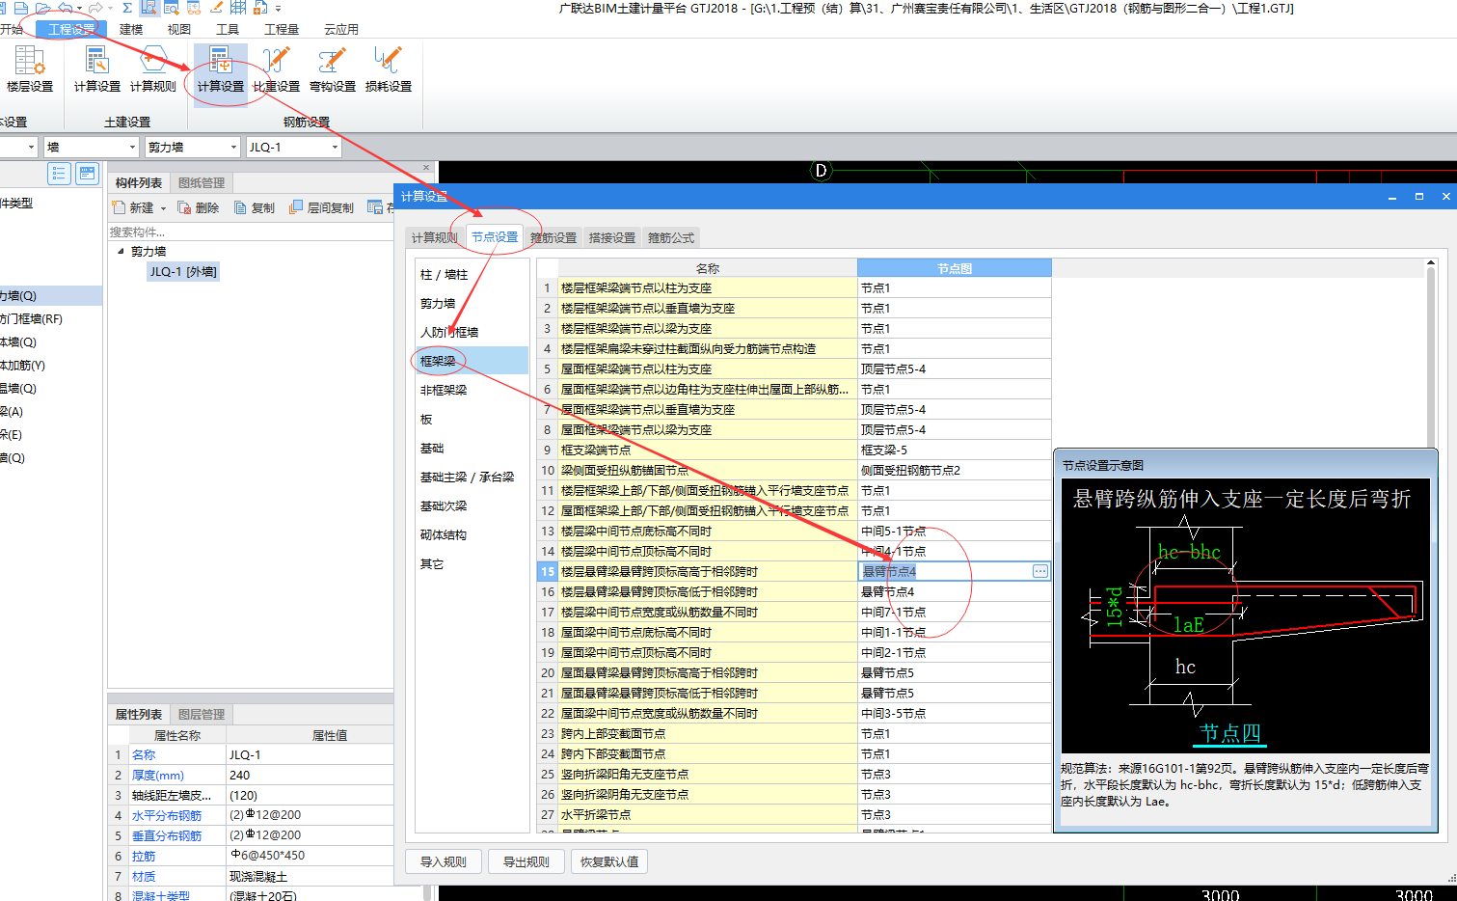Viewport: 1457px width, 901px height.
Task: Switch to the 视图 ribbon tab
Action: [179, 29]
